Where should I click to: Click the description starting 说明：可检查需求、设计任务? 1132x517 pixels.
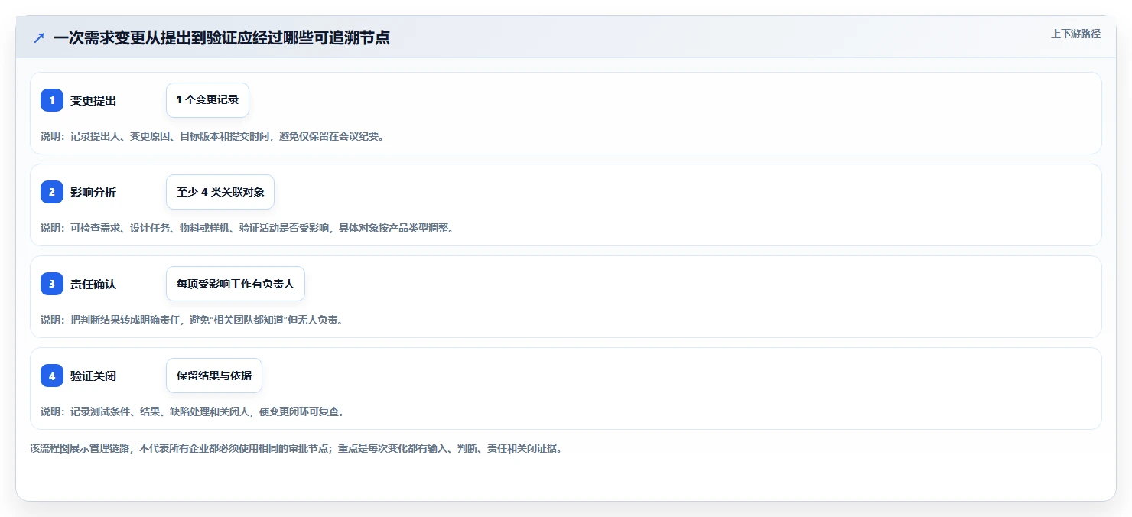click(247, 228)
